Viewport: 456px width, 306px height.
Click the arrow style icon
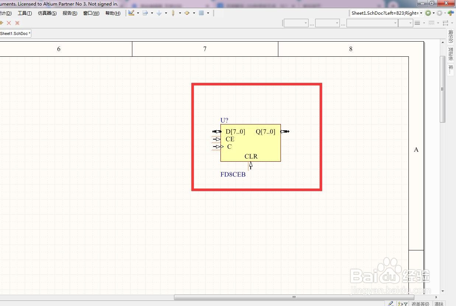[445, 23]
